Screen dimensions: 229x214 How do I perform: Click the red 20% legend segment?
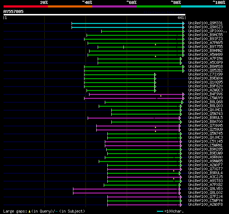[26, 6]
